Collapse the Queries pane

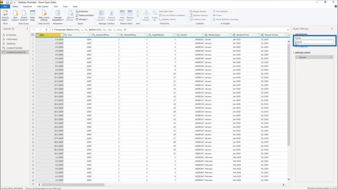tap(27, 28)
